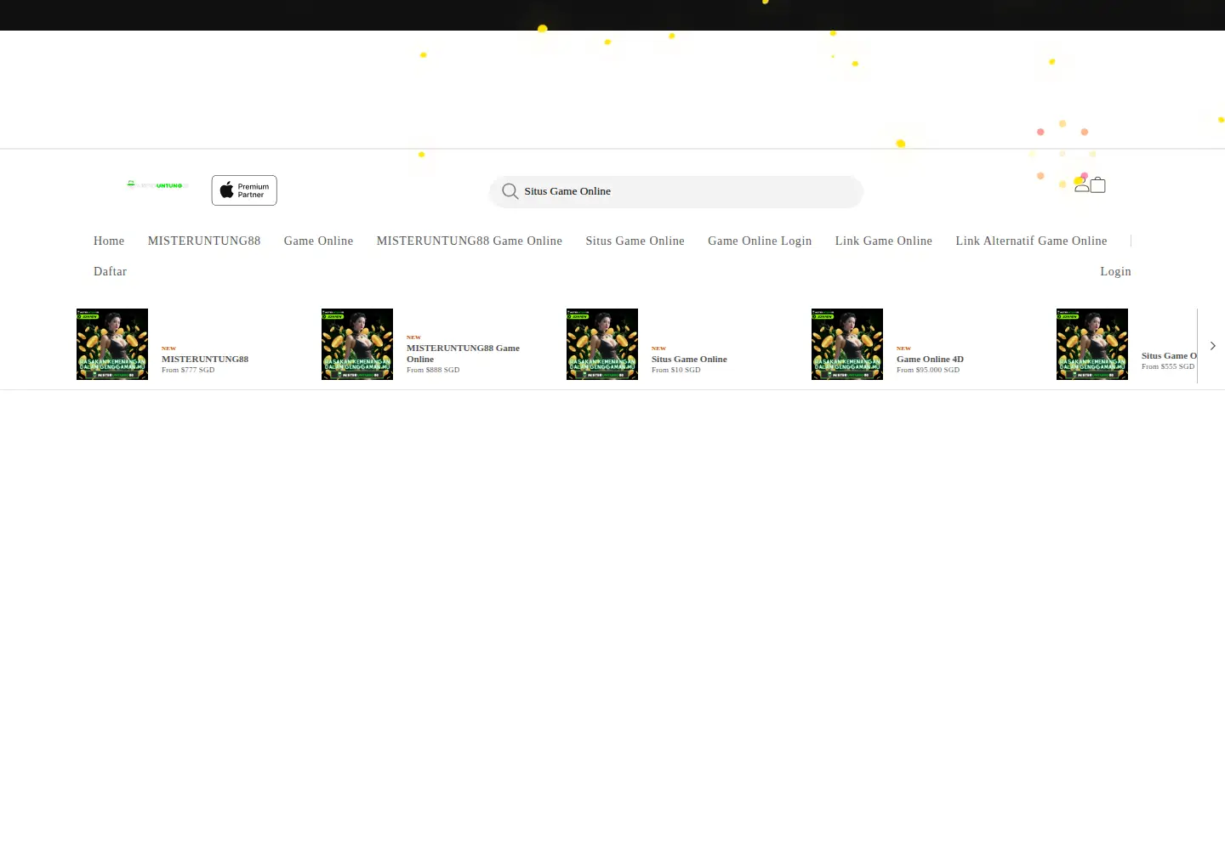Open Situs Game Online menu item
Viewport: 1225px width, 850px height.
tap(635, 241)
